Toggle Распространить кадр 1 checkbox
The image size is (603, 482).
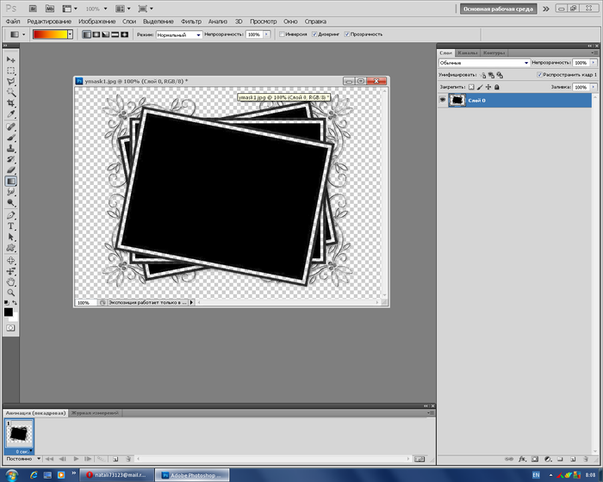539,75
